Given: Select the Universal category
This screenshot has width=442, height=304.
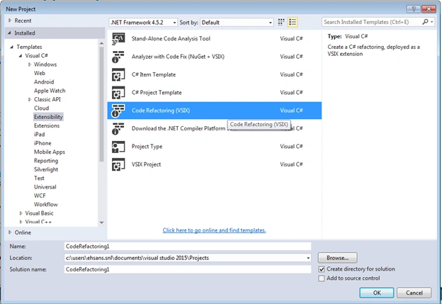Looking at the screenshot, I should tap(45, 186).
